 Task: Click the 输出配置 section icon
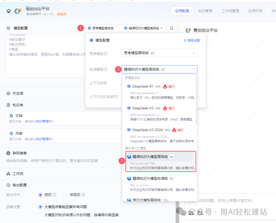pyautogui.click(x=8, y=185)
